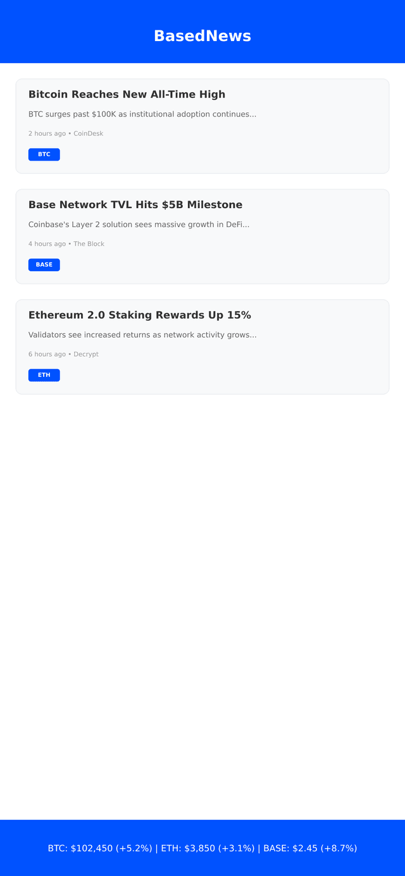Select the BasedNews header logo
This screenshot has height=876, width=405.
pos(202,35)
